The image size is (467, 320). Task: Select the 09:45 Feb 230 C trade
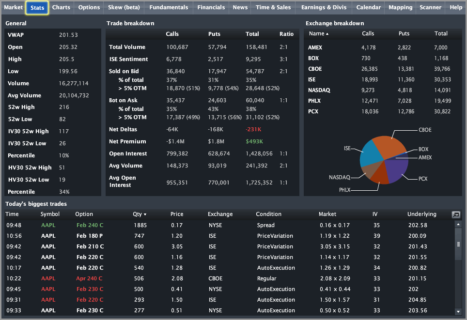coord(229,290)
